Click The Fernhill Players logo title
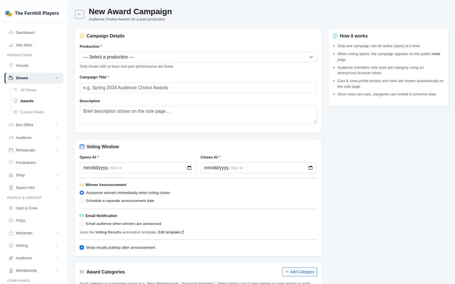 pyautogui.click(x=37, y=13)
